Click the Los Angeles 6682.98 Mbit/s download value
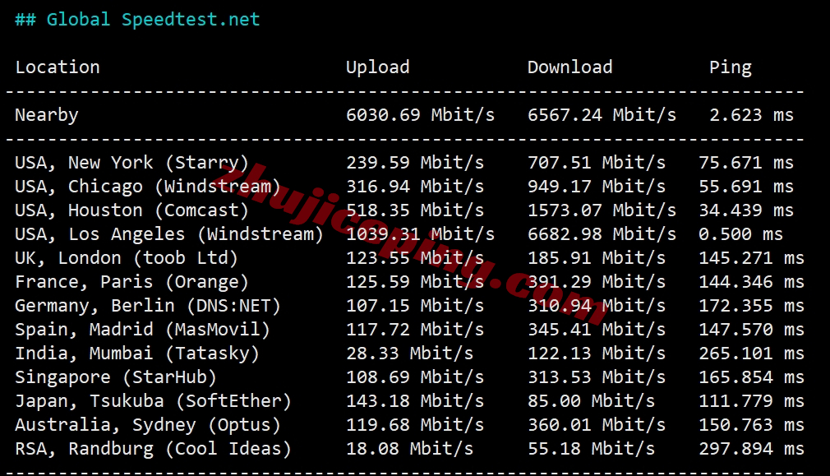The image size is (830, 476). coord(602,234)
